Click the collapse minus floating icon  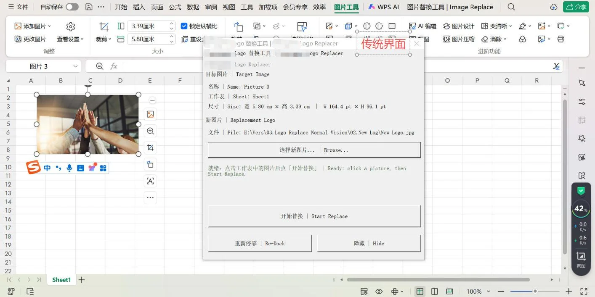tap(153, 100)
